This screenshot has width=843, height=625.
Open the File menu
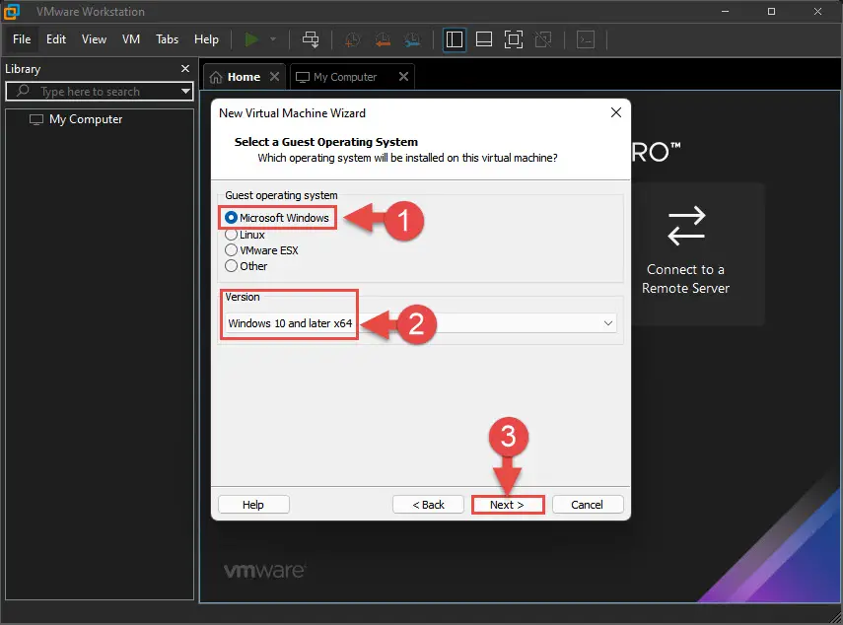[22, 39]
